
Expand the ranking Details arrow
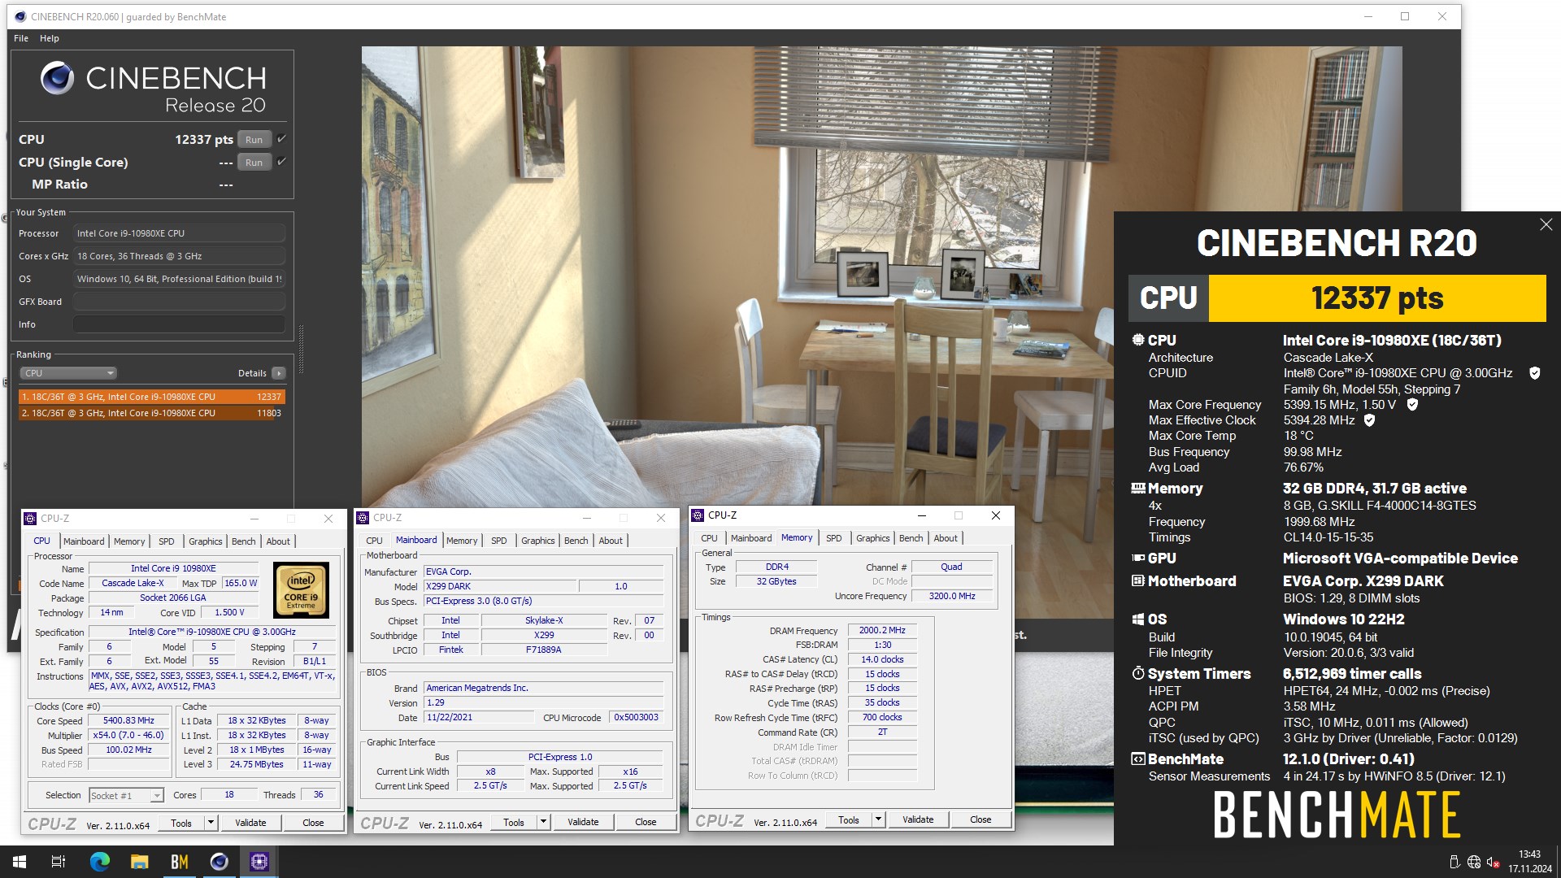click(x=279, y=373)
